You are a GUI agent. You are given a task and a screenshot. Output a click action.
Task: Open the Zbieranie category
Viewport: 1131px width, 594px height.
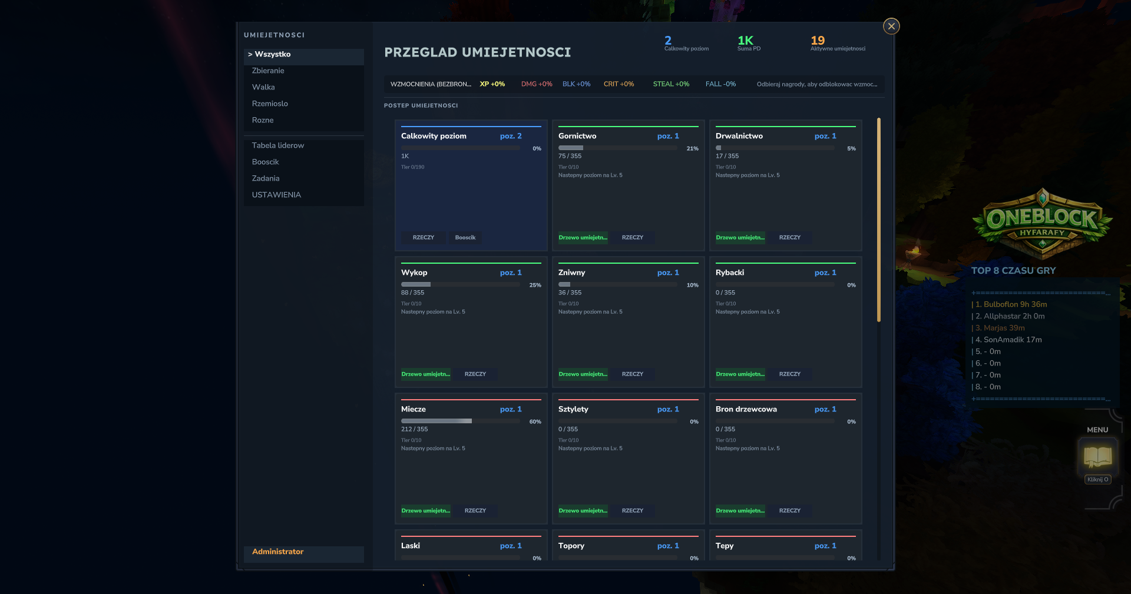pos(268,70)
